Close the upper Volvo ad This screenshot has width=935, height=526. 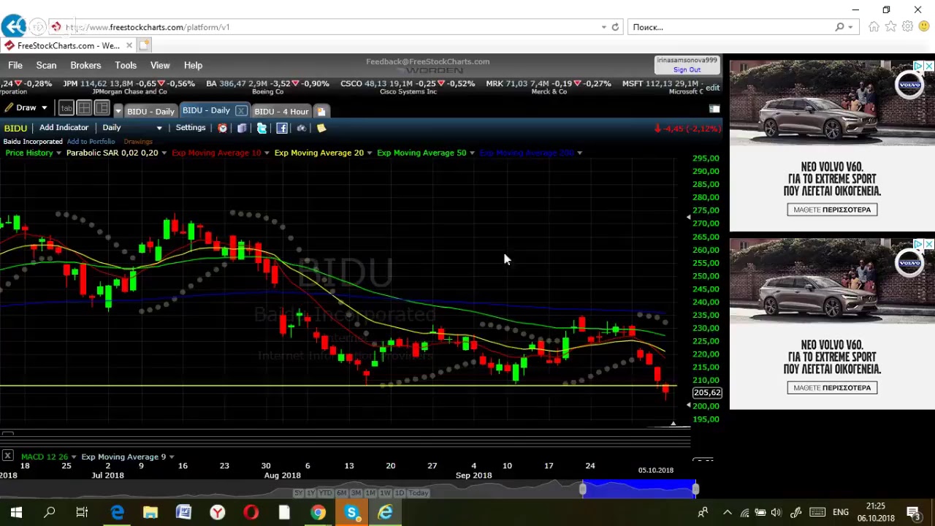coord(928,66)
